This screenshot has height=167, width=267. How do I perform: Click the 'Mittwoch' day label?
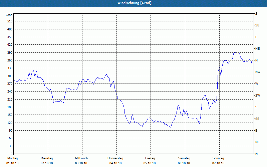click(x=81, y=158)
